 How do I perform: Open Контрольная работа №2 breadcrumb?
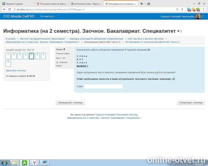click(102, 42)
